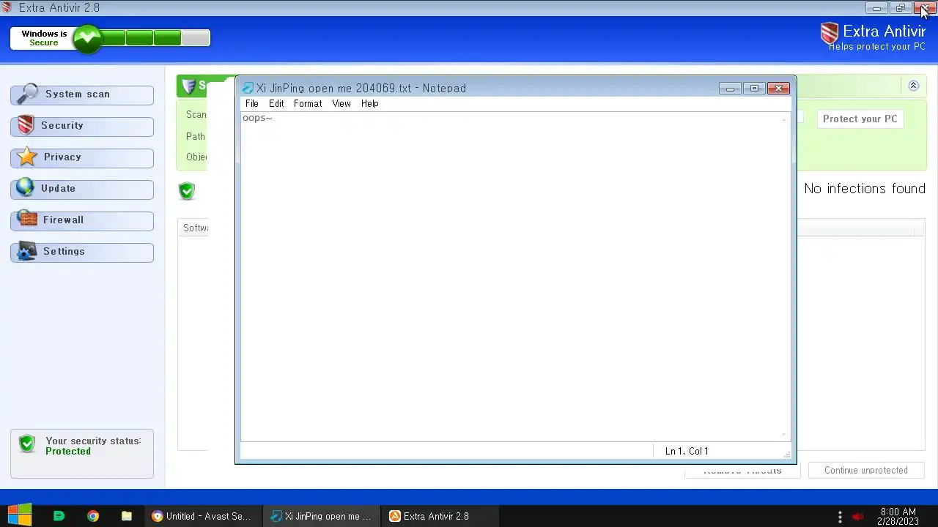Click the globe icon beside Update
This screenshot has width=938, height=527.
[x=26, y=187]
